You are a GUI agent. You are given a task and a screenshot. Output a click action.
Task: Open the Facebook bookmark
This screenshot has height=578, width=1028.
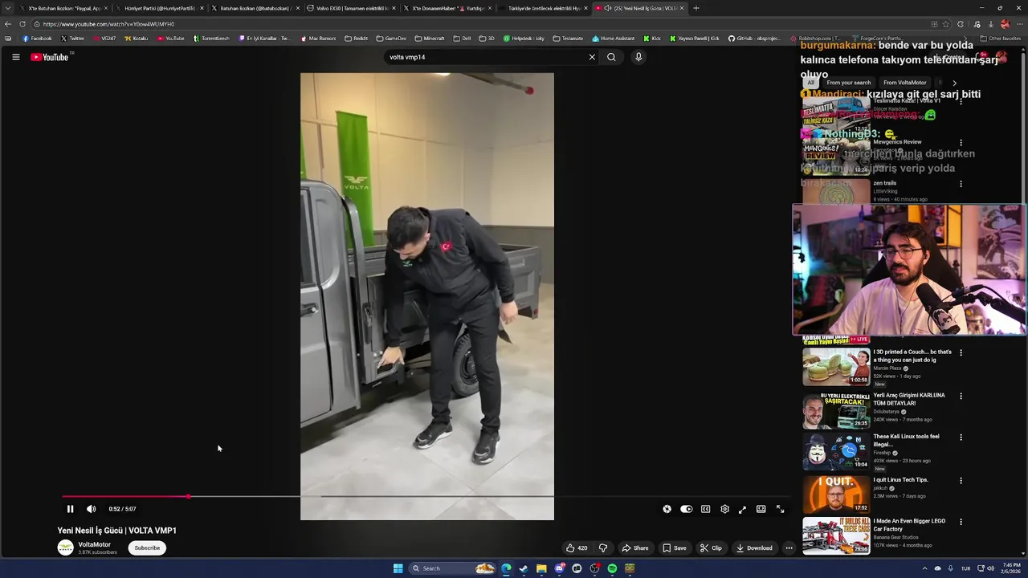coord(37,39)
